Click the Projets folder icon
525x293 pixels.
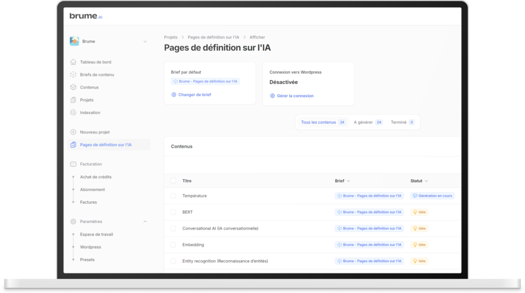[x=73, y=100]
